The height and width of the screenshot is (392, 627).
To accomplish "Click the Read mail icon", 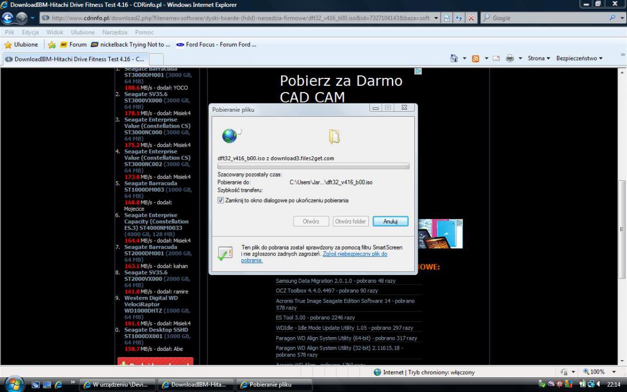I will pos(496,58).
